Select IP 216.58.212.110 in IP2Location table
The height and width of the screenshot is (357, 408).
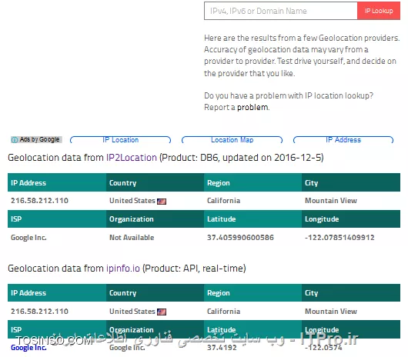coord(39,201)
